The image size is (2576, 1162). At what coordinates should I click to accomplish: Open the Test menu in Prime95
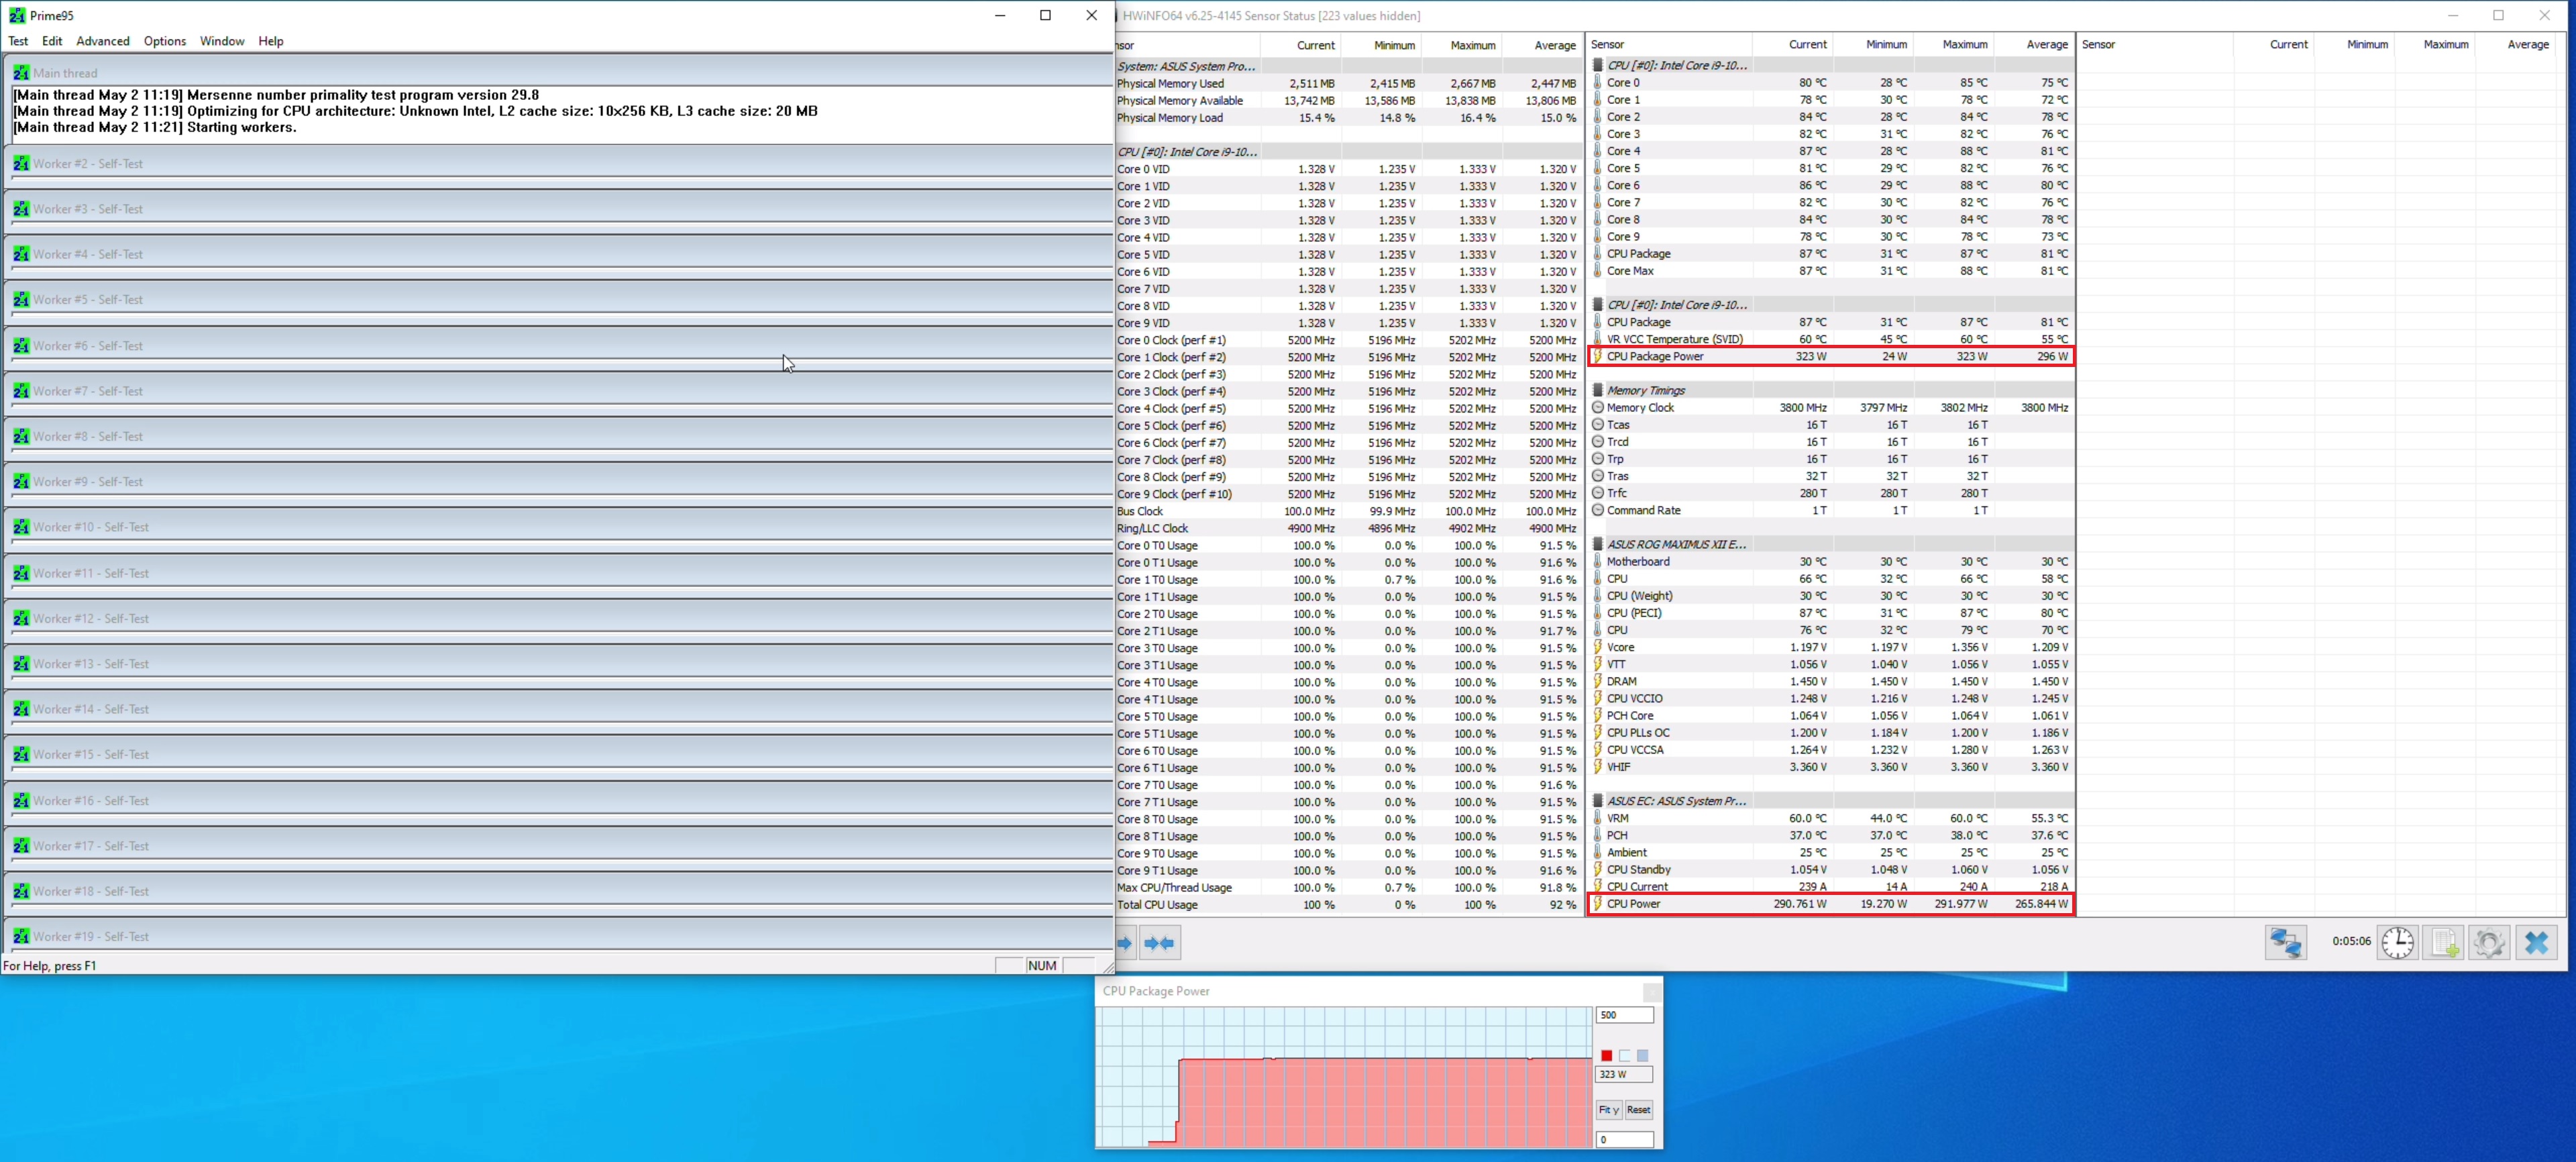pyautogui.click(x=18, y=41)
